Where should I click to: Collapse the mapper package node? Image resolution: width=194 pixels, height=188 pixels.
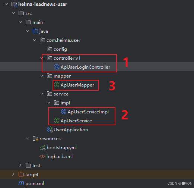[x=42, y=76]
